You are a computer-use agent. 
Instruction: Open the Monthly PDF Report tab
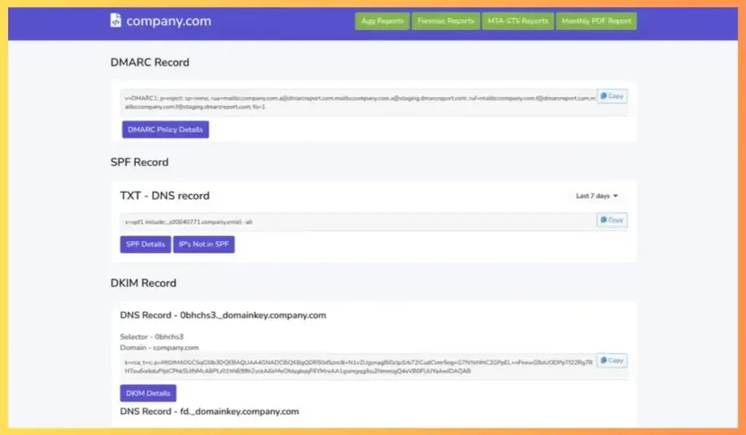point(596,21)
